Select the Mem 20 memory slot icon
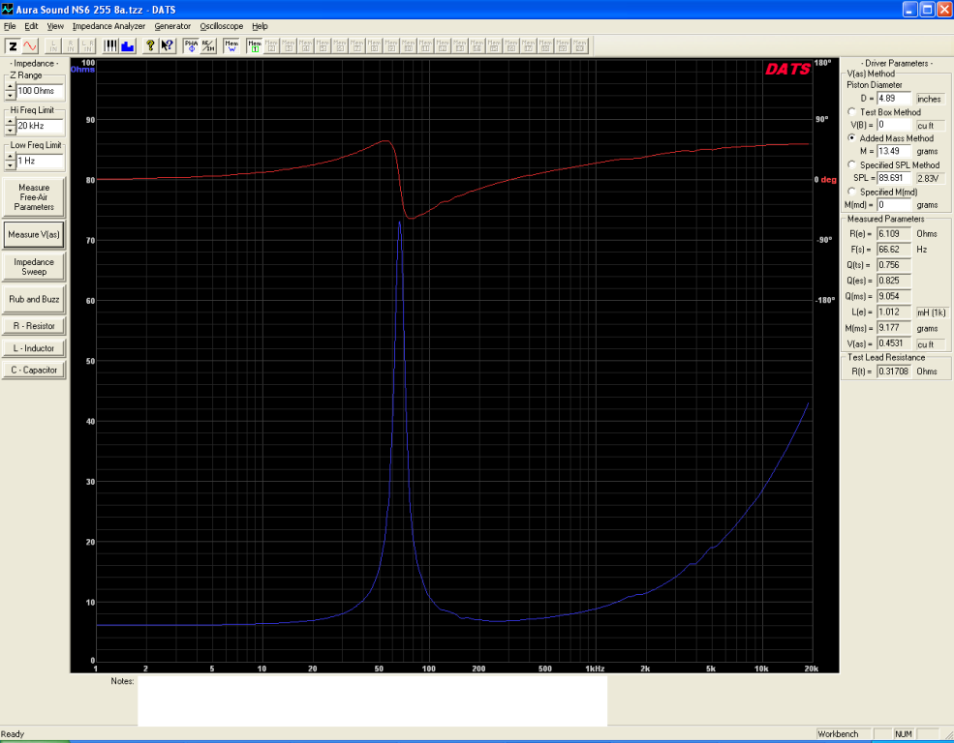This screenshot has width=954, height=743. pyautogui.click(x=580, y=46)
